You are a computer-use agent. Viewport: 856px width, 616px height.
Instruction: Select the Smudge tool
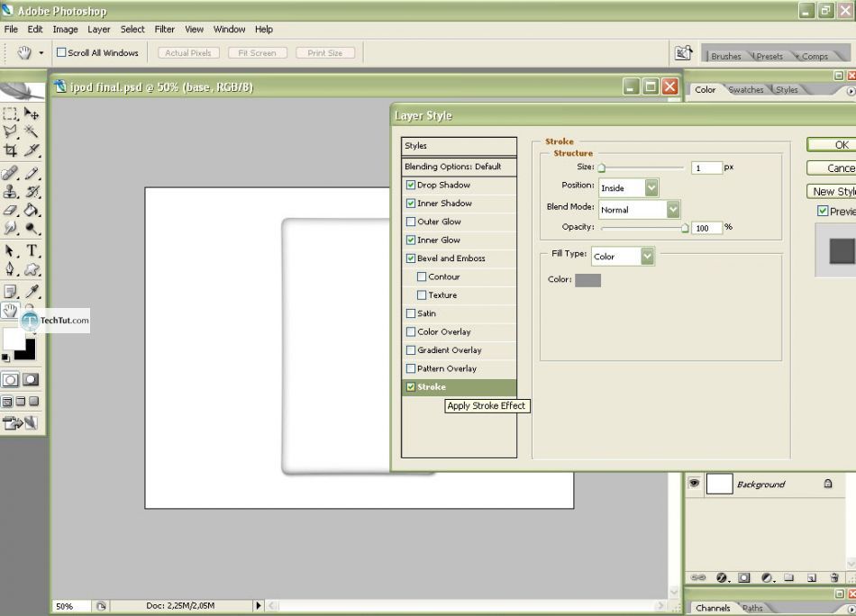pyautogui.click(x=11, y=228)
